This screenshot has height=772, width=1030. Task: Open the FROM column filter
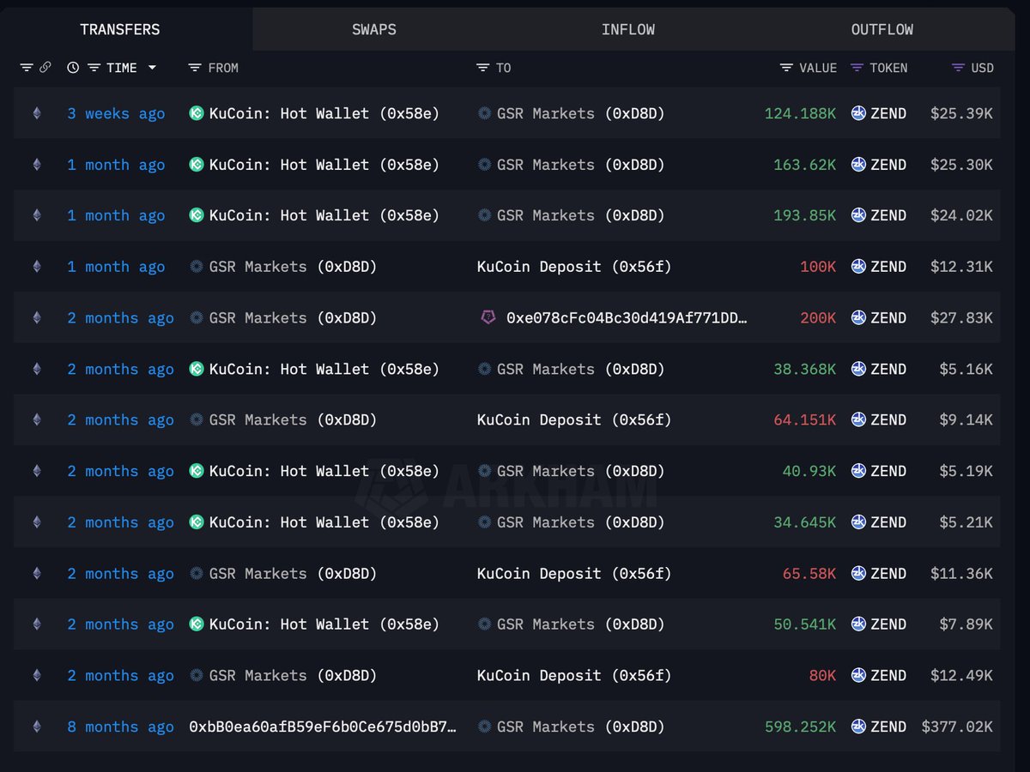click(195, 68)
